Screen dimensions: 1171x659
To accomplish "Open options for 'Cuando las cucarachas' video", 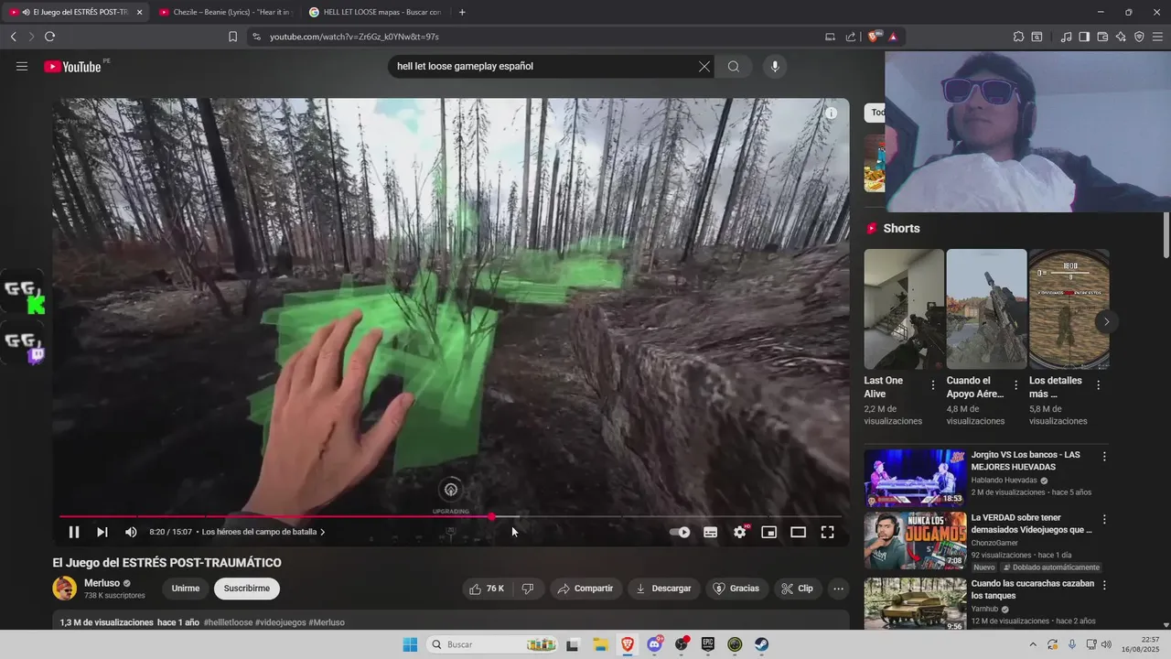I will (x=1104, y=584).
